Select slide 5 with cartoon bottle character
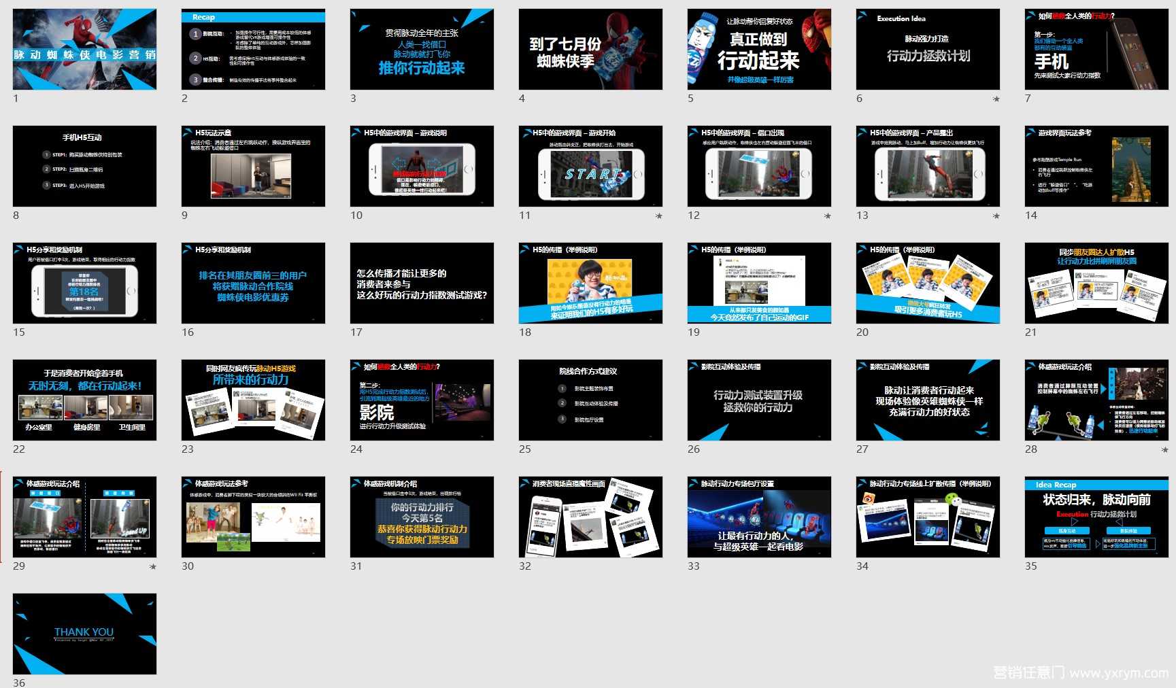Image resolution: width=1176 pixels, height=688 pixels. (759, 49)
